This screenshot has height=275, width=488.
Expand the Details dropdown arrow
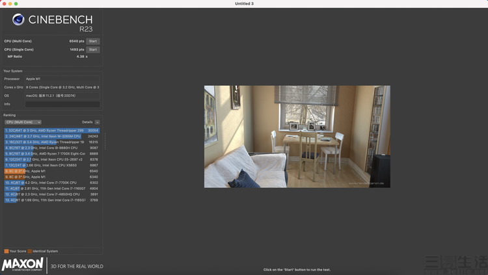[97, 122]
